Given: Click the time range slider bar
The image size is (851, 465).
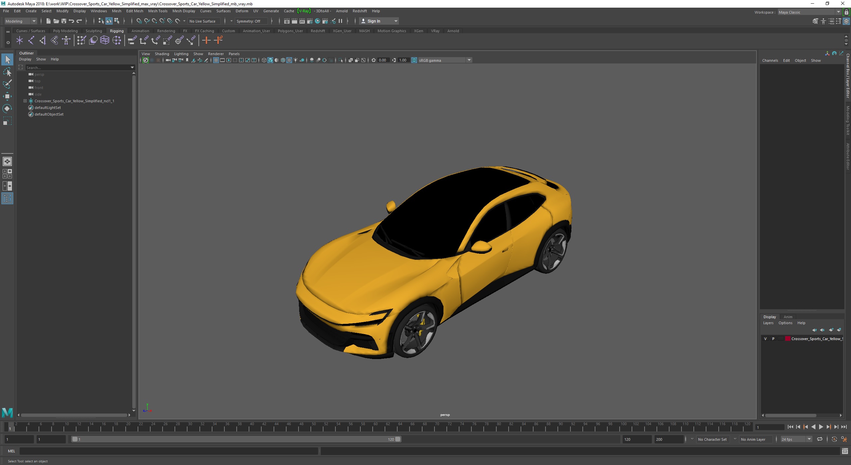Looking at the screenshot, I should point(236,439).
